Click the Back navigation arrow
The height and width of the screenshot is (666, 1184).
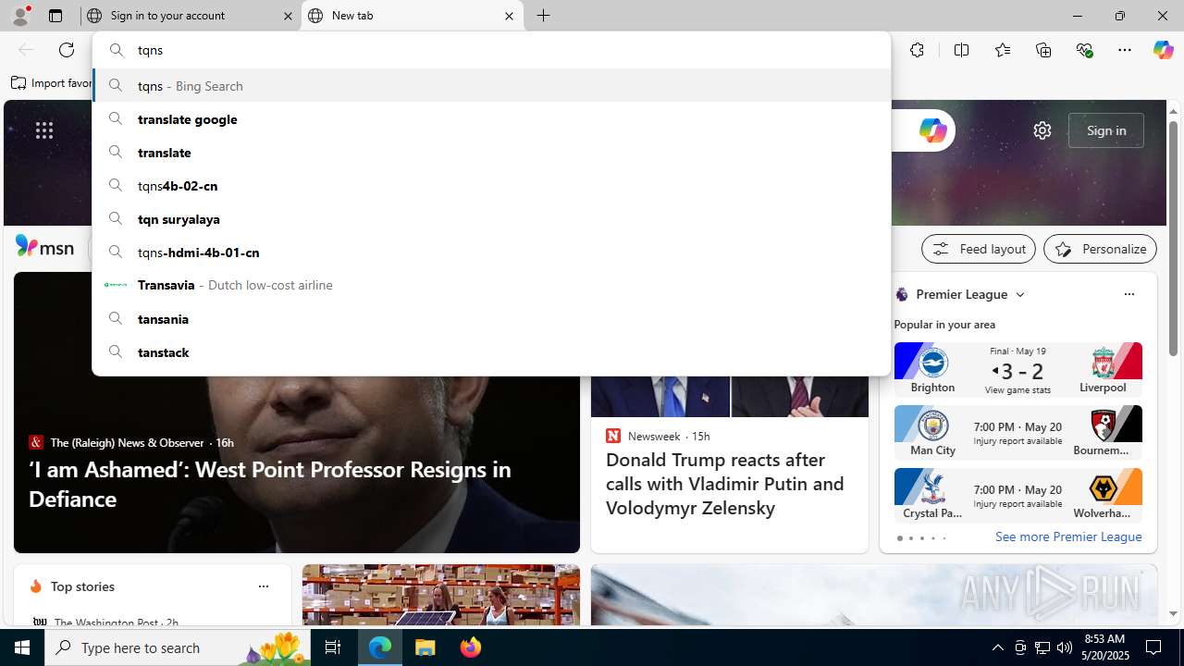[x=26, y=50]
